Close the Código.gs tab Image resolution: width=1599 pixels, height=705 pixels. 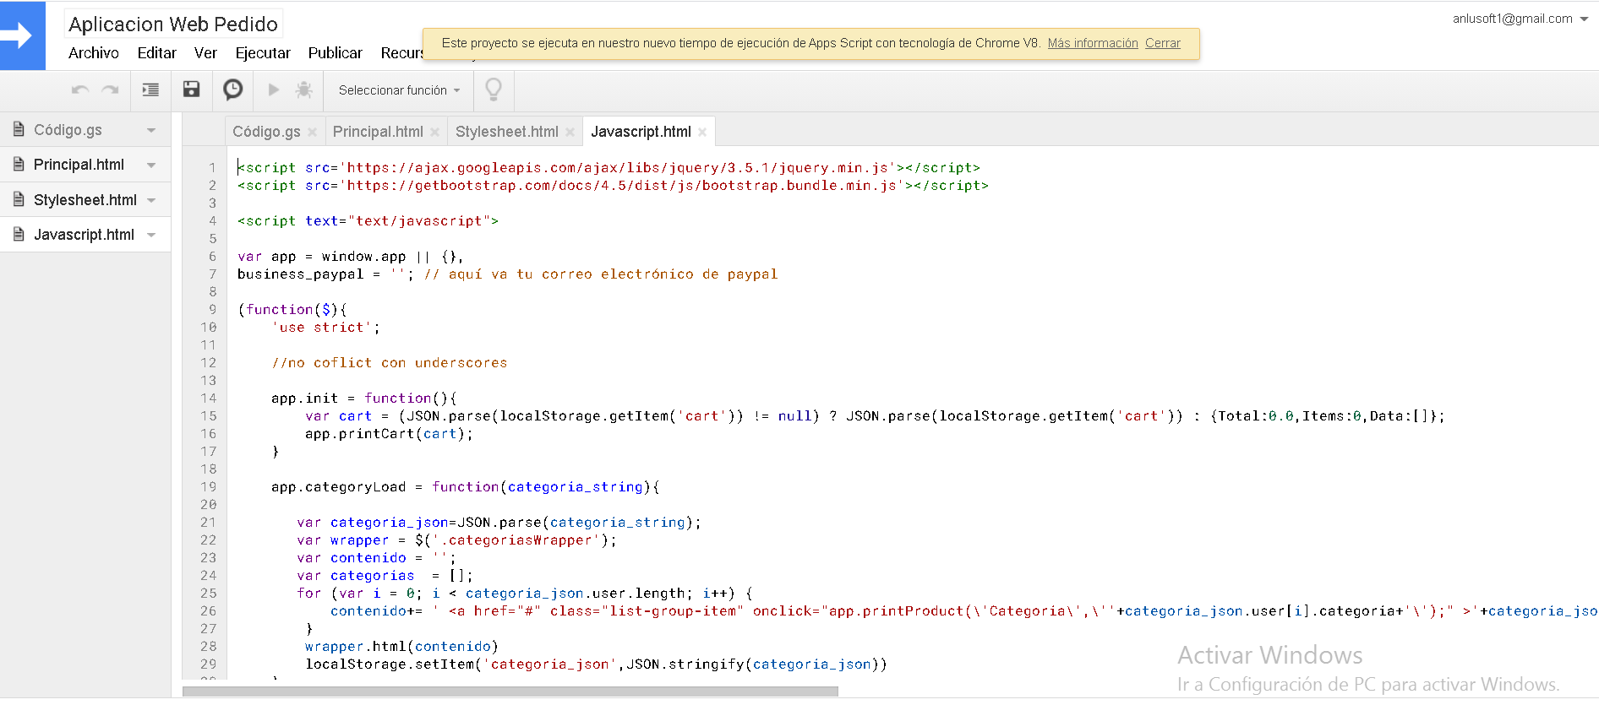pyautogui.click(x=313, y=133)
